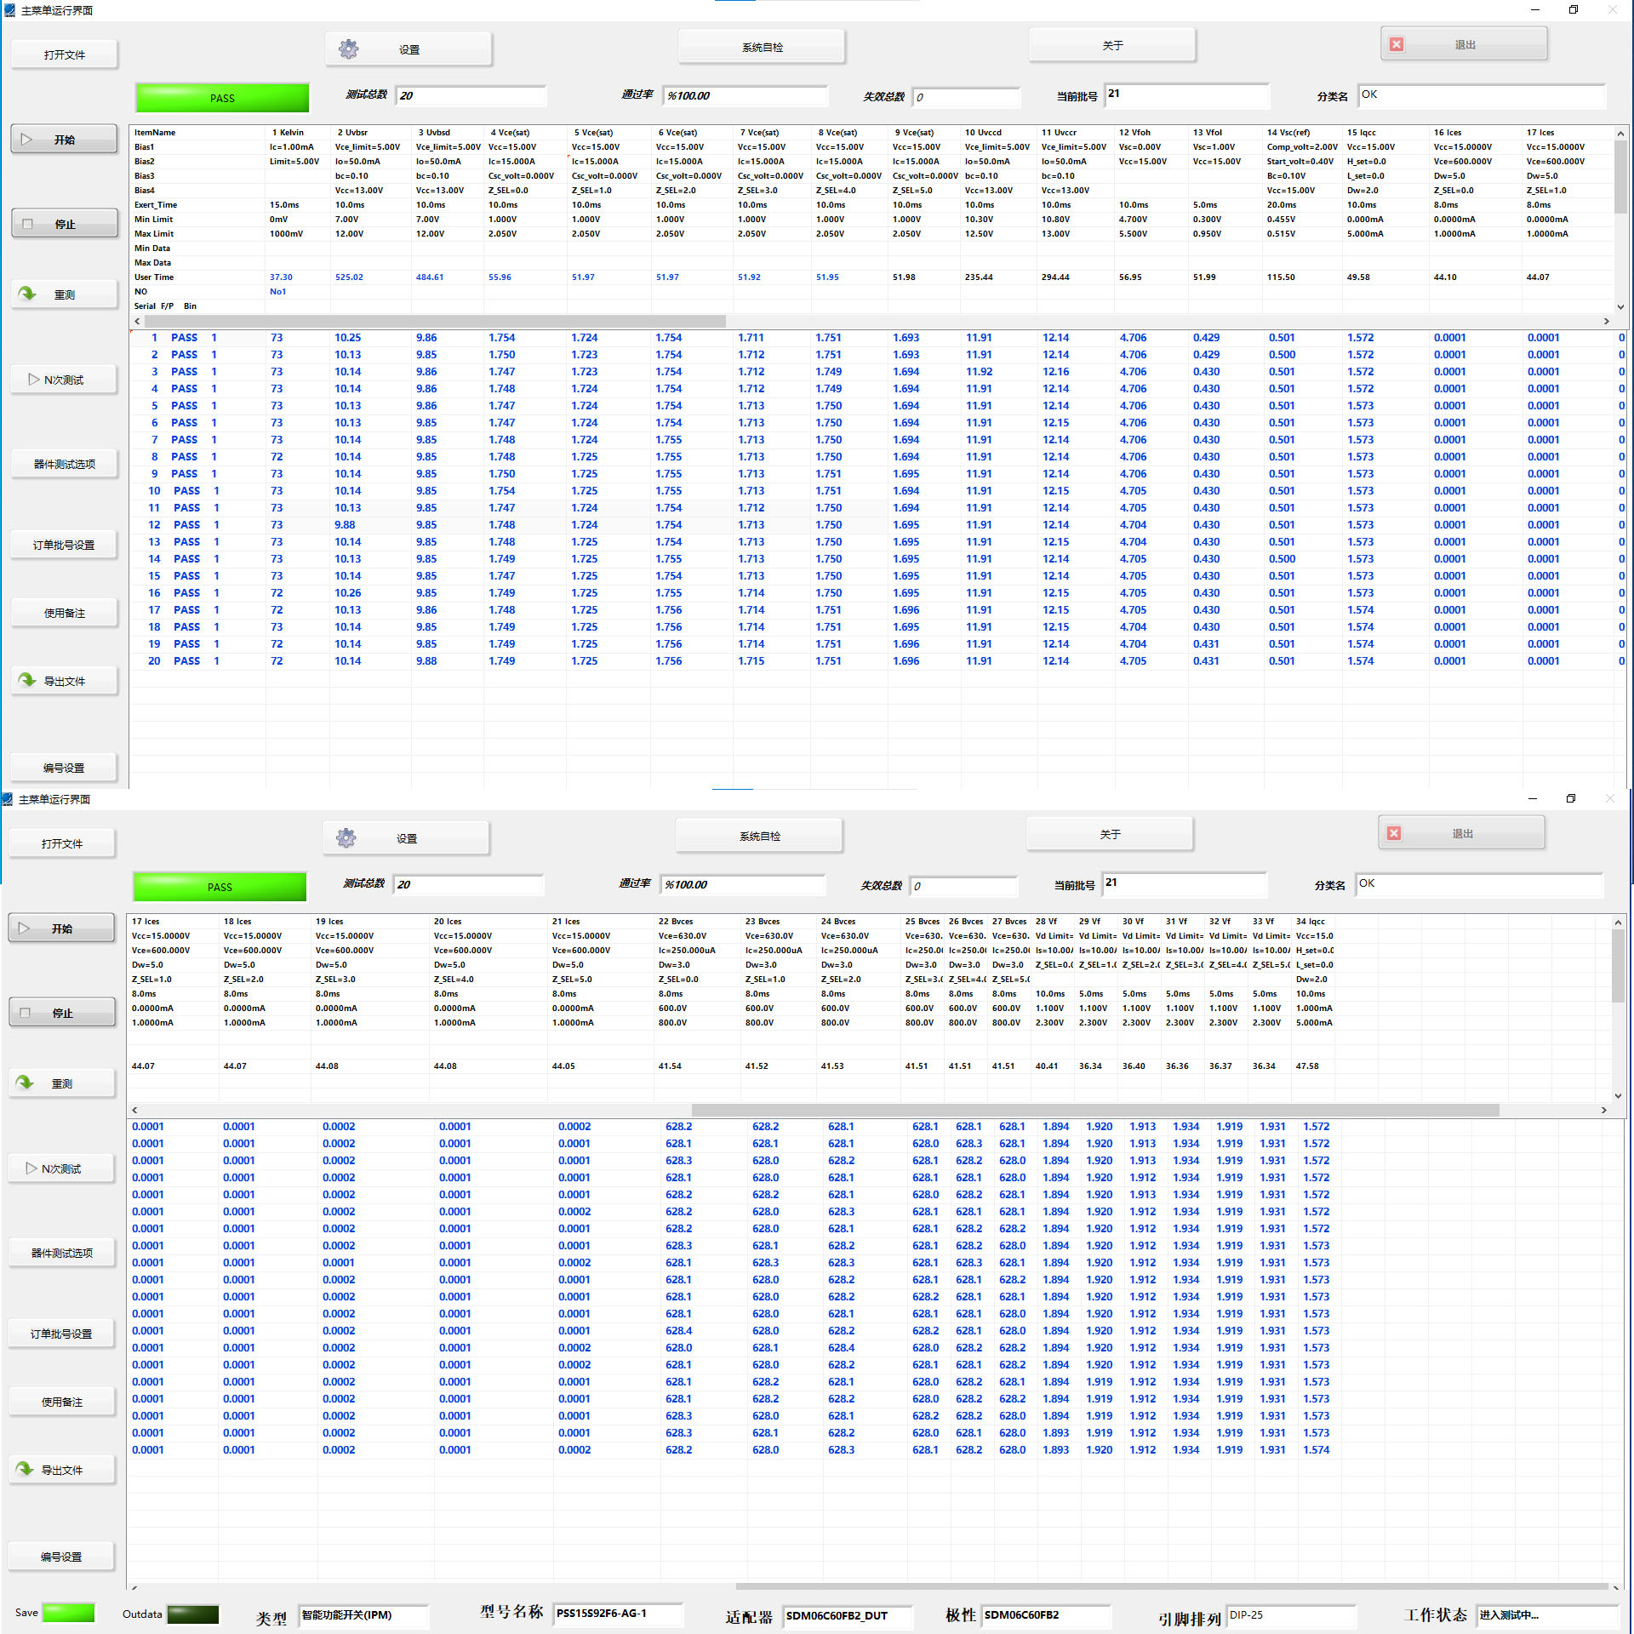Image resolution: width=1634 pixels, height=1634 pixels.
Task: Click the app icon in upper title bar
Action: 9,10
